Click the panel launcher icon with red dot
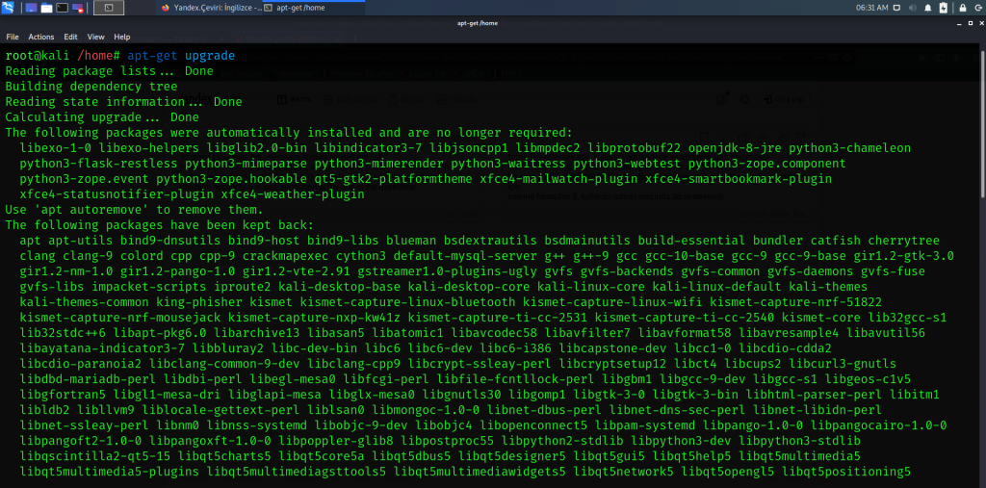 pos(78,8)
